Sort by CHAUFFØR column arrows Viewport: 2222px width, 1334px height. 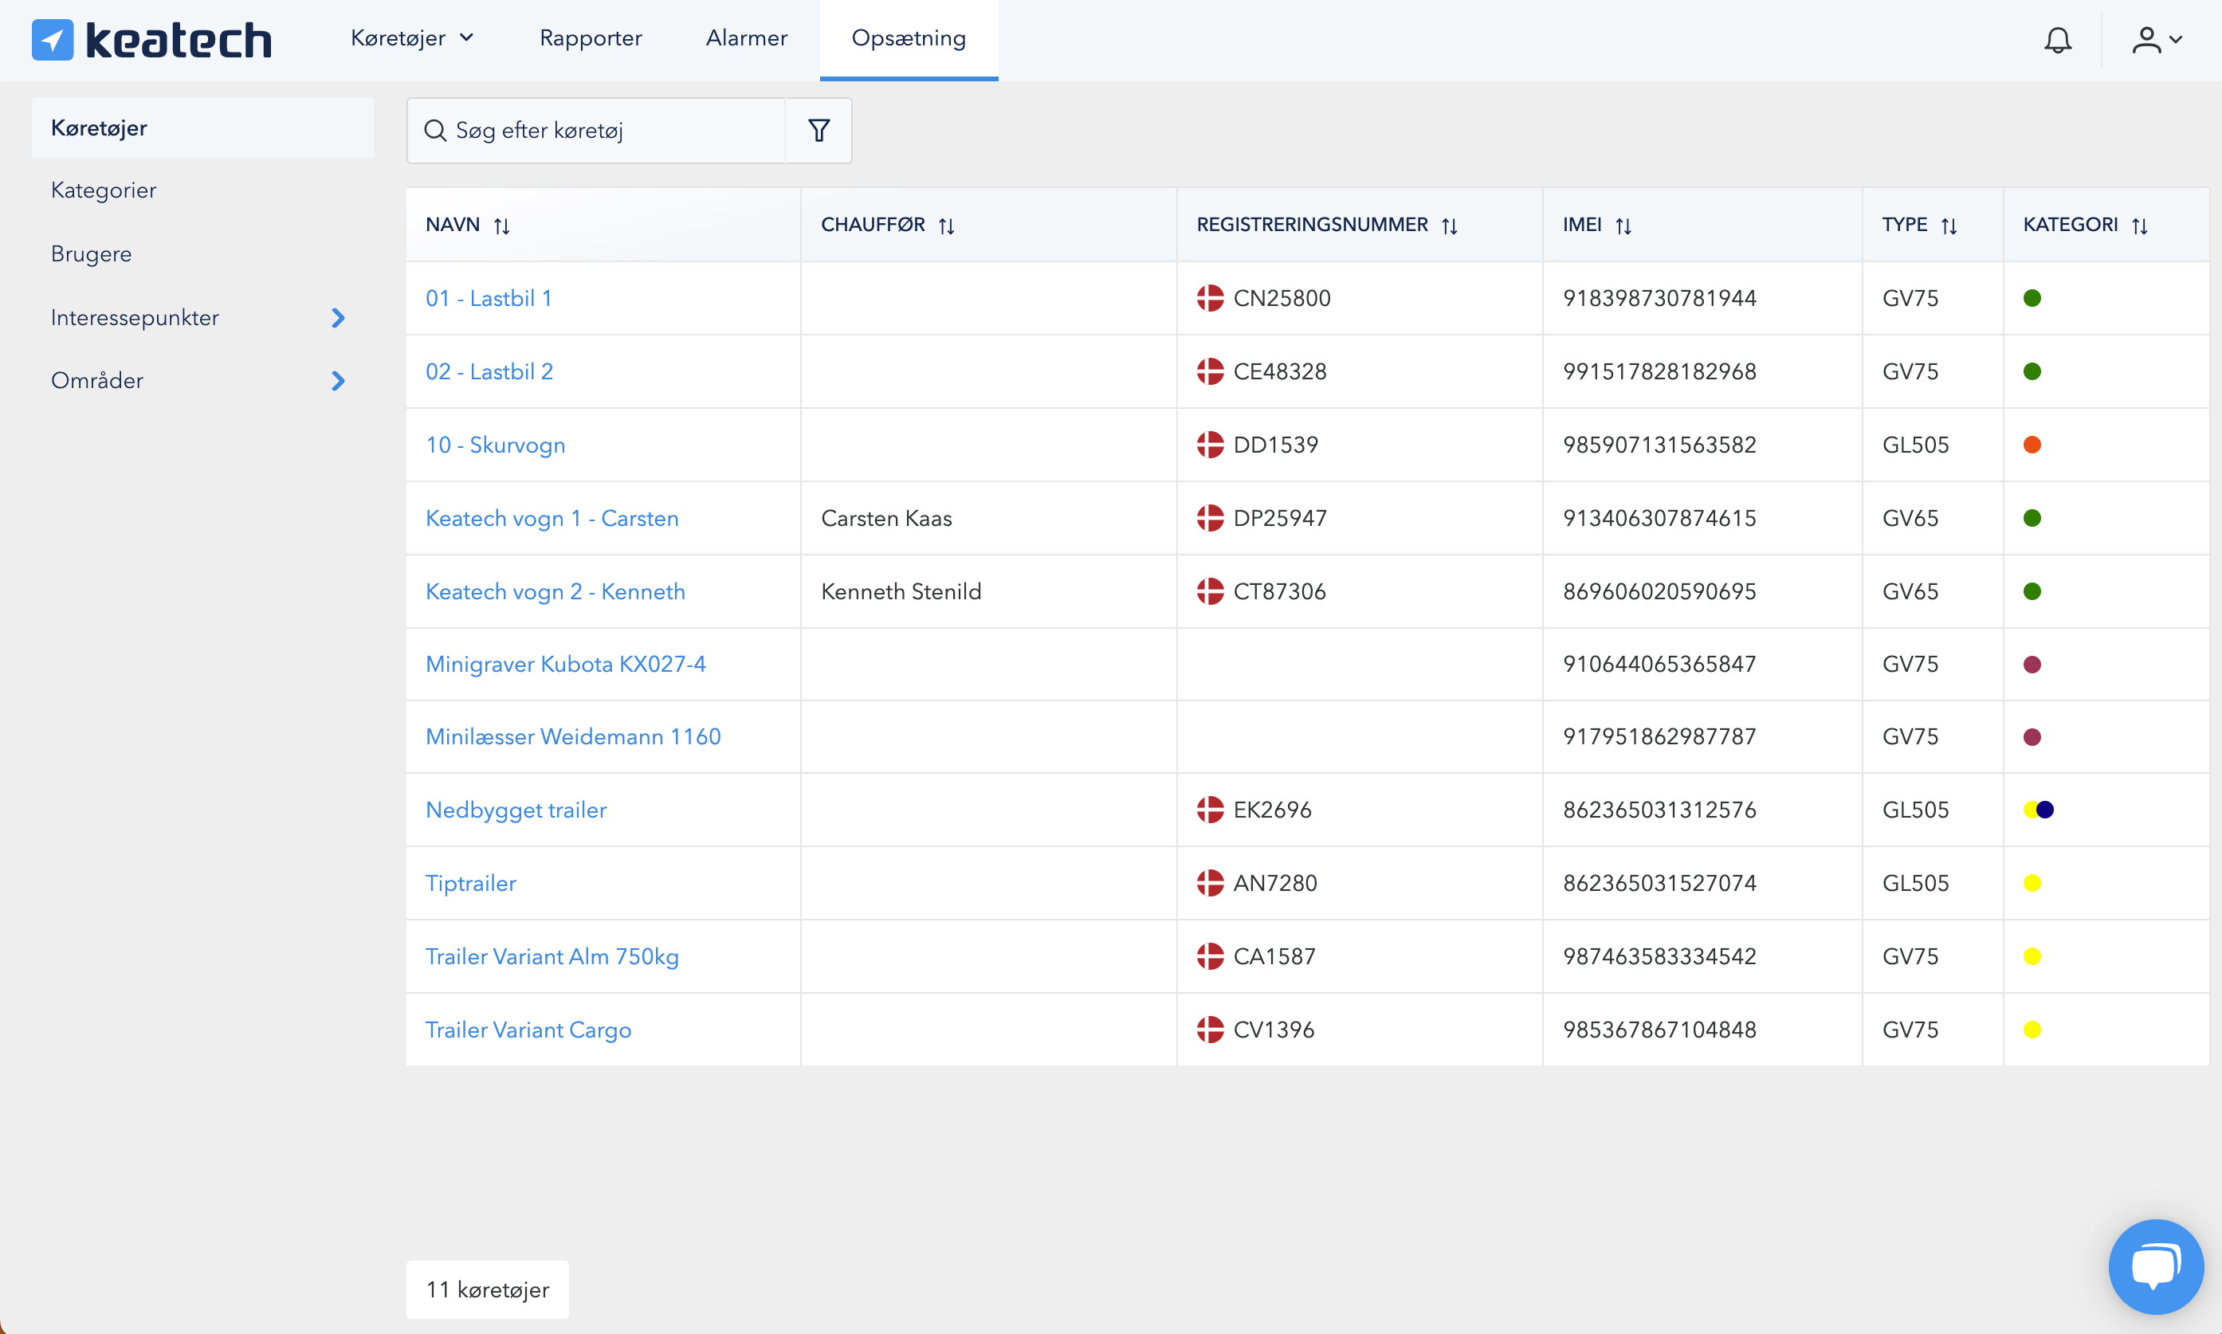947,226
